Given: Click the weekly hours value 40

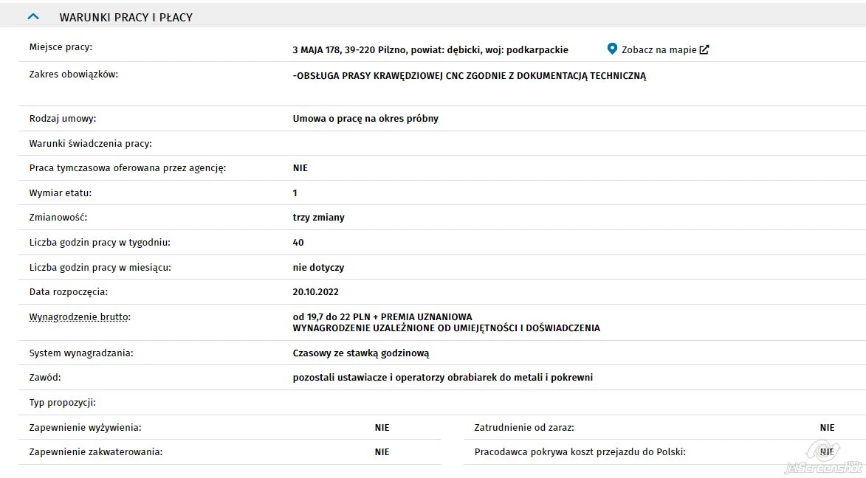Looking at the screenshot, I should (x=298, y=242).
